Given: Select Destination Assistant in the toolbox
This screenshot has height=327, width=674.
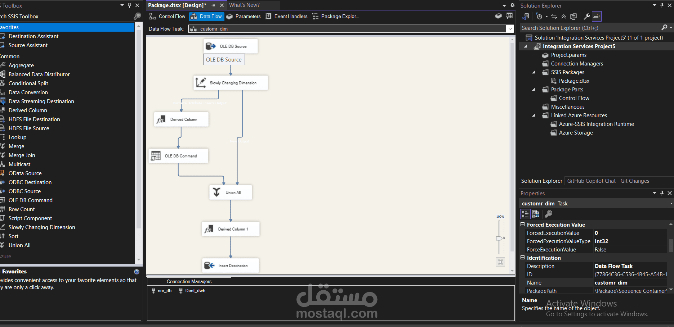Looking at the screenshot, I should 34,36.
